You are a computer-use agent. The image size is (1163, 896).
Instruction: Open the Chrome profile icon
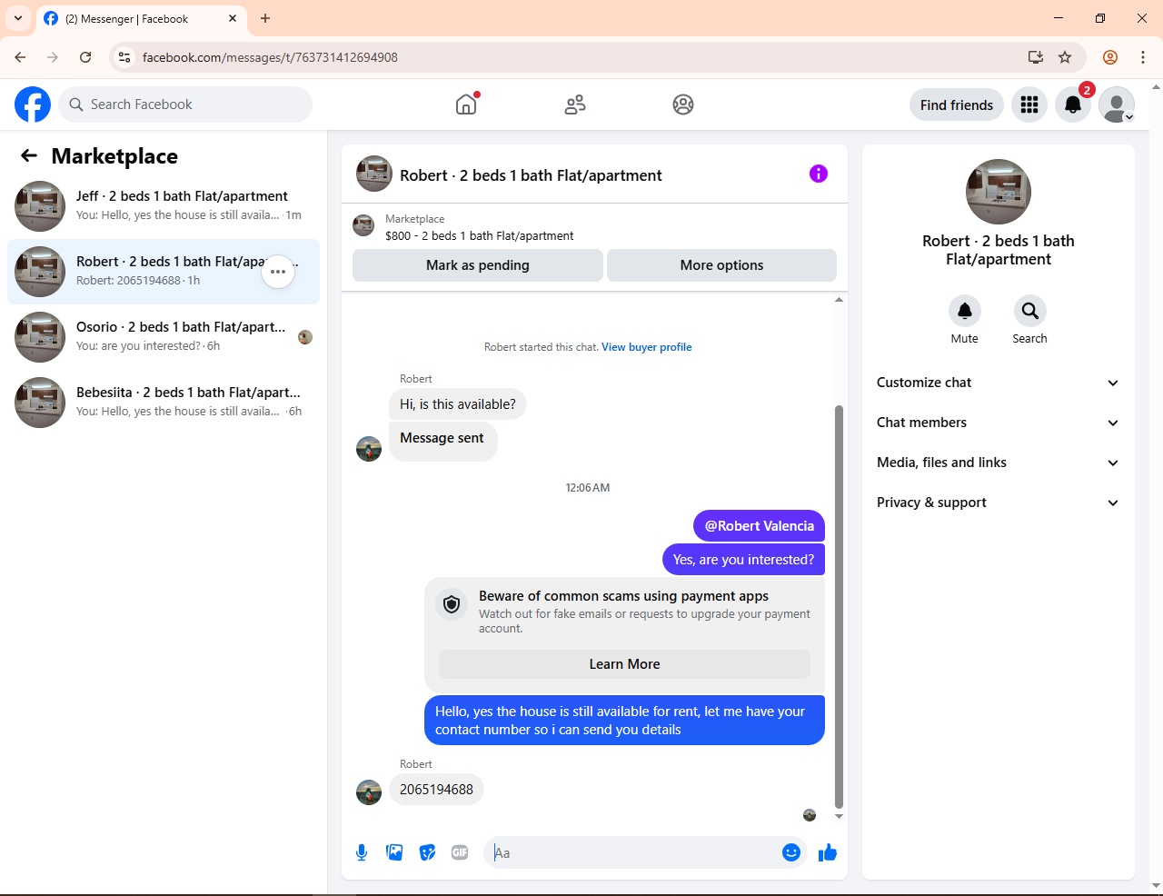[x=1110, y=57]
